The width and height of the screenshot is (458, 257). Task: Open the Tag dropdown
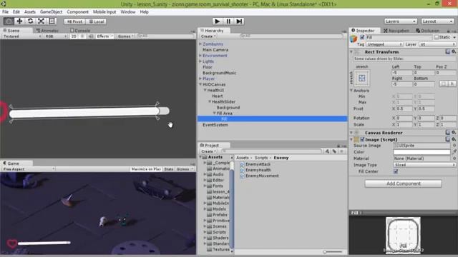tap(384, 44)
